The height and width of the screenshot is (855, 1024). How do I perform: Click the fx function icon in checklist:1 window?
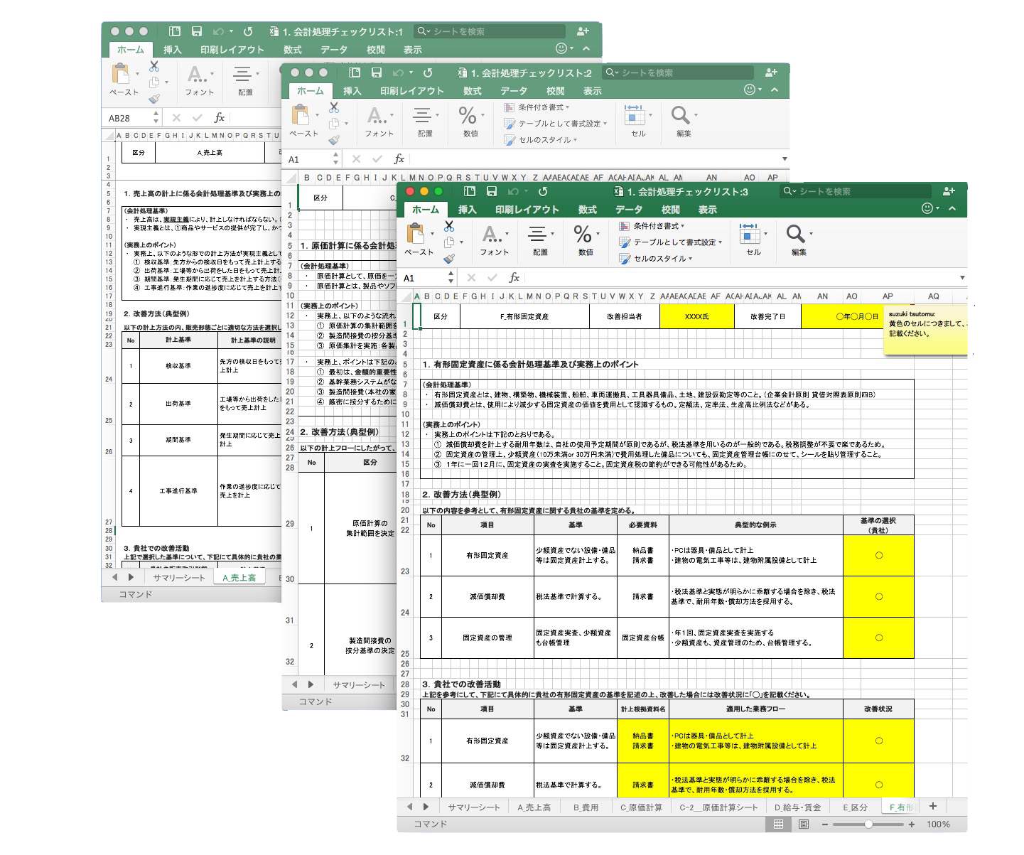pos(220,118)
